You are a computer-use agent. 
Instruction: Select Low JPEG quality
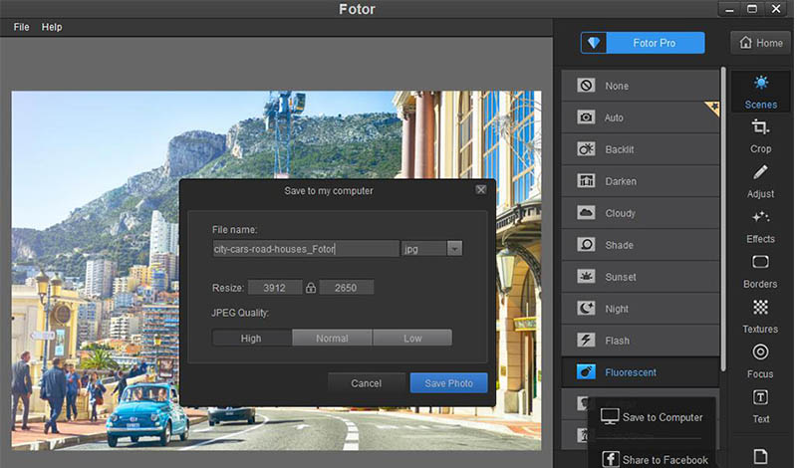pyautogui.click(x=412, y=339)
